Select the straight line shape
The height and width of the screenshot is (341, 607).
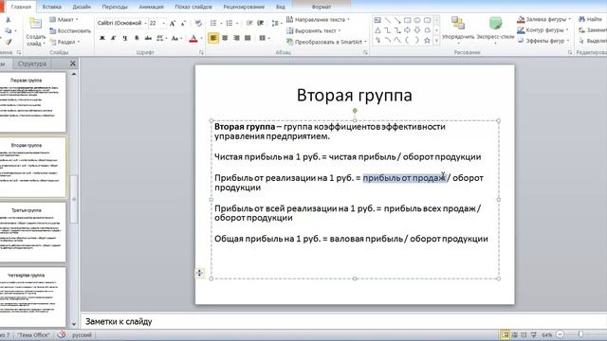(388, 20)
